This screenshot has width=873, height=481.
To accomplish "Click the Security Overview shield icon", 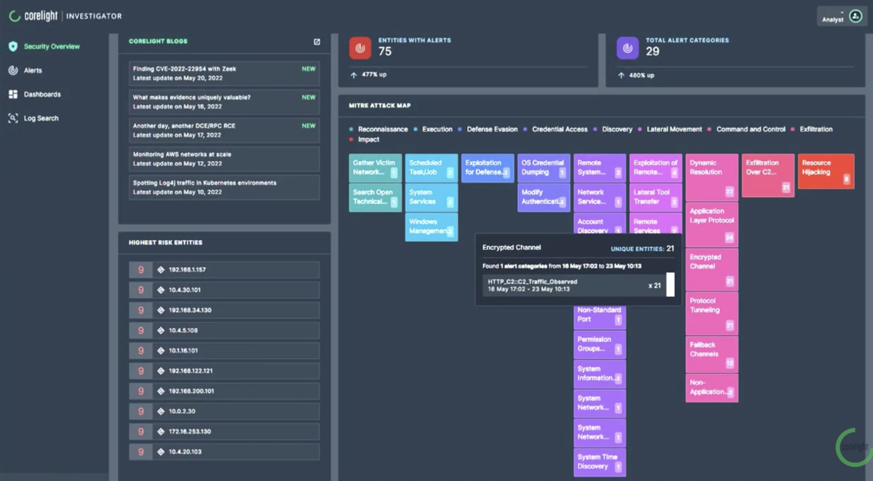I will click(13, 47).
